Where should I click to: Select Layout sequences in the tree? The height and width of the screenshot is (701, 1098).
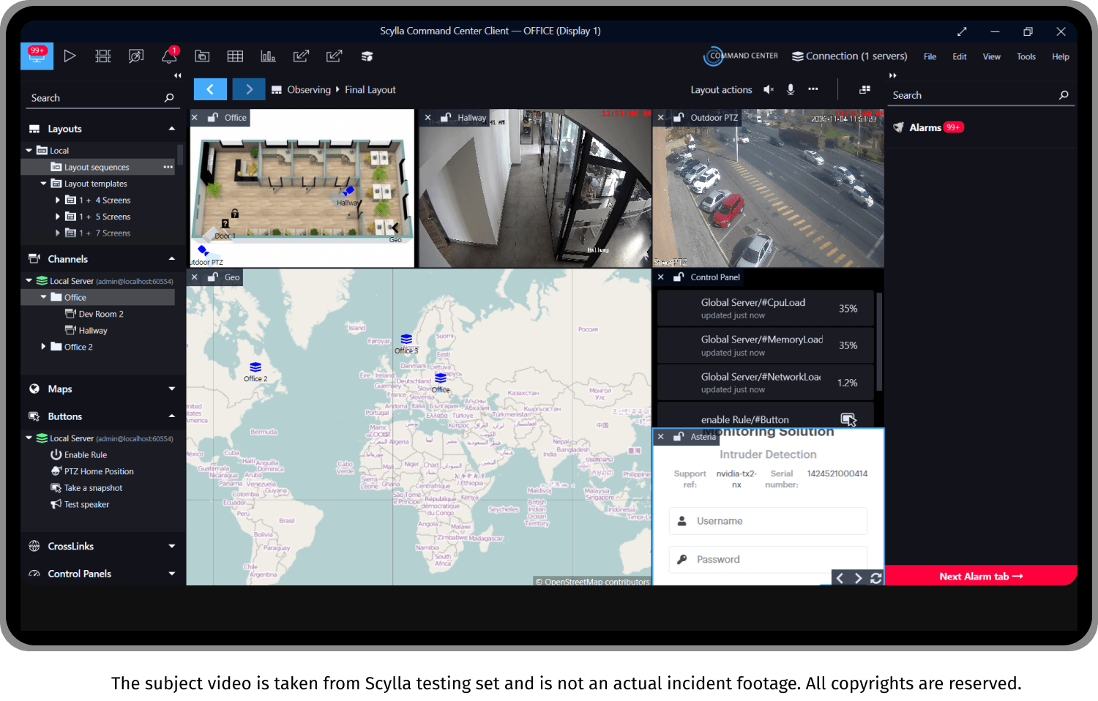coord(97,167)
